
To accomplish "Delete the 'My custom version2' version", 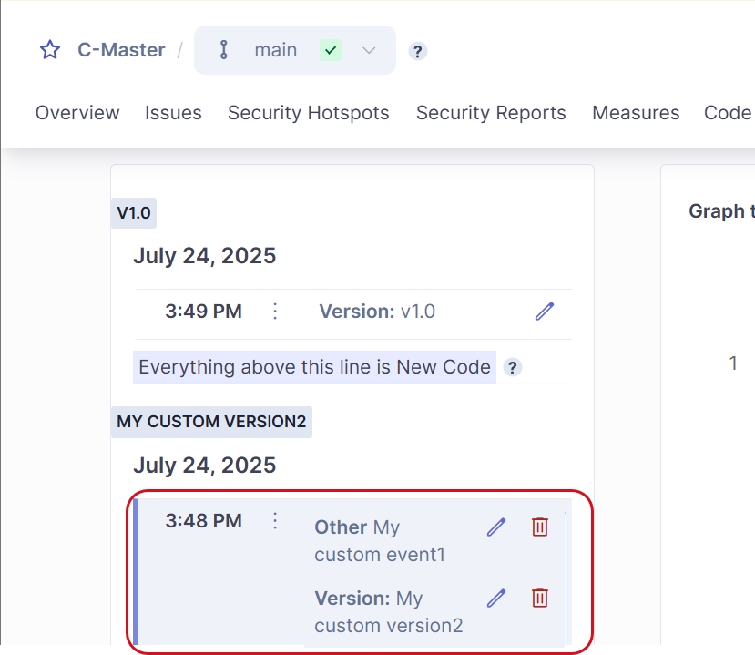I will click(540, 599).
